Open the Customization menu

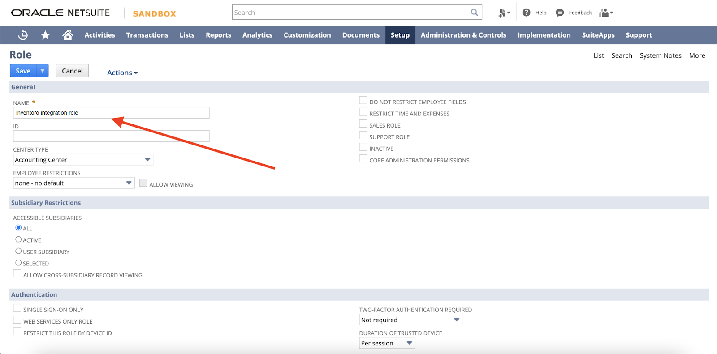pyautogui.click(x=307, y=35)
